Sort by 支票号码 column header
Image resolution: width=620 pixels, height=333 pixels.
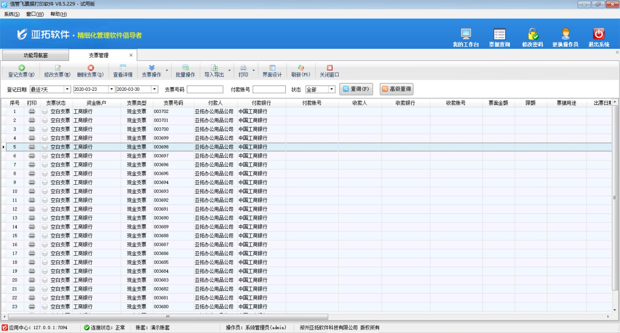point(173,103)
